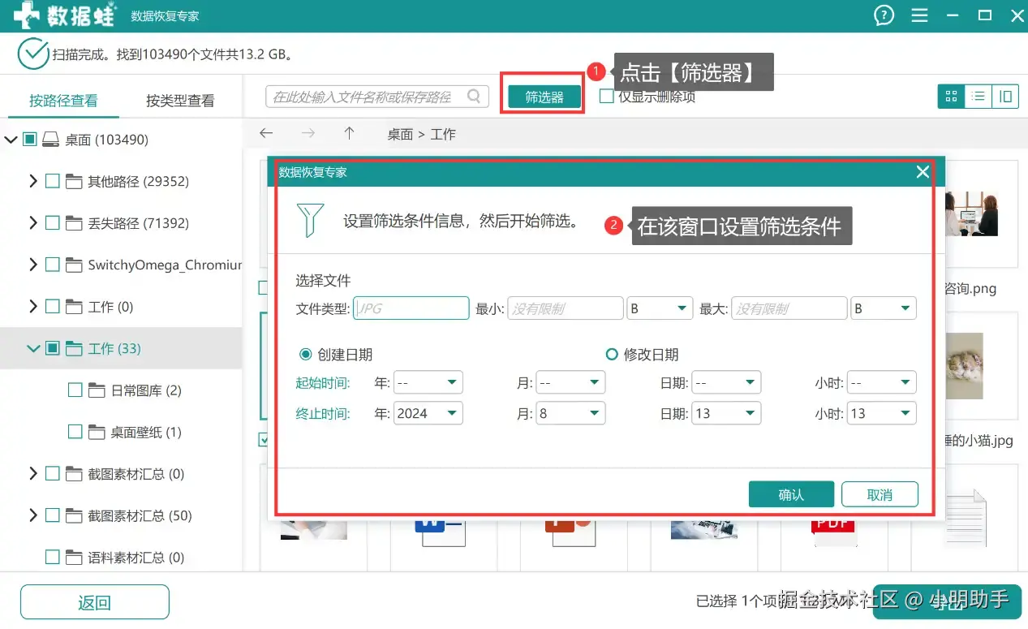Switch to preview pane view
Screen dimensions: 1028x629
pos(1005,97)
